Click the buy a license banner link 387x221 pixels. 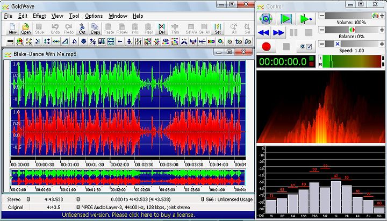128,215
